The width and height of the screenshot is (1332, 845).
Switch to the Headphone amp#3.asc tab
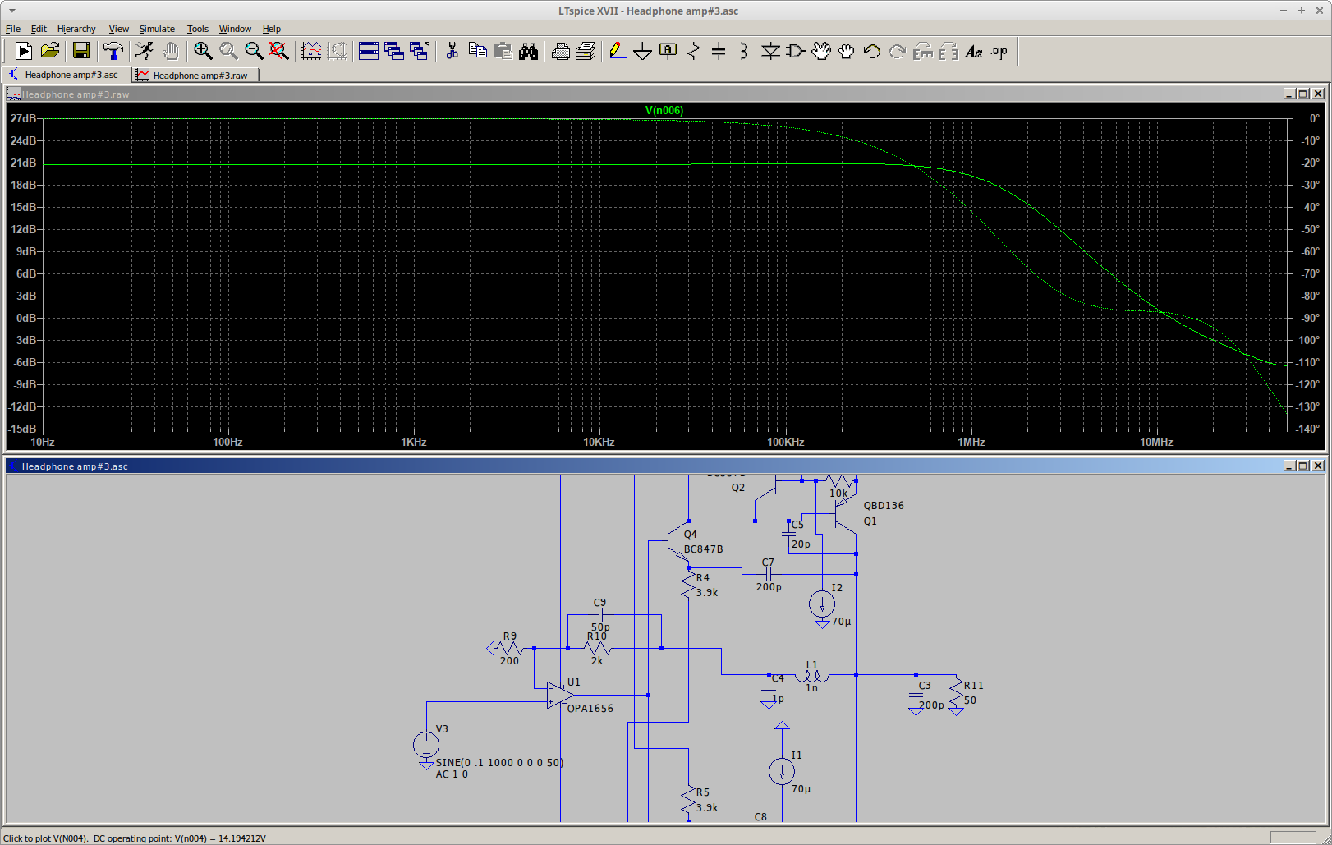66,75
